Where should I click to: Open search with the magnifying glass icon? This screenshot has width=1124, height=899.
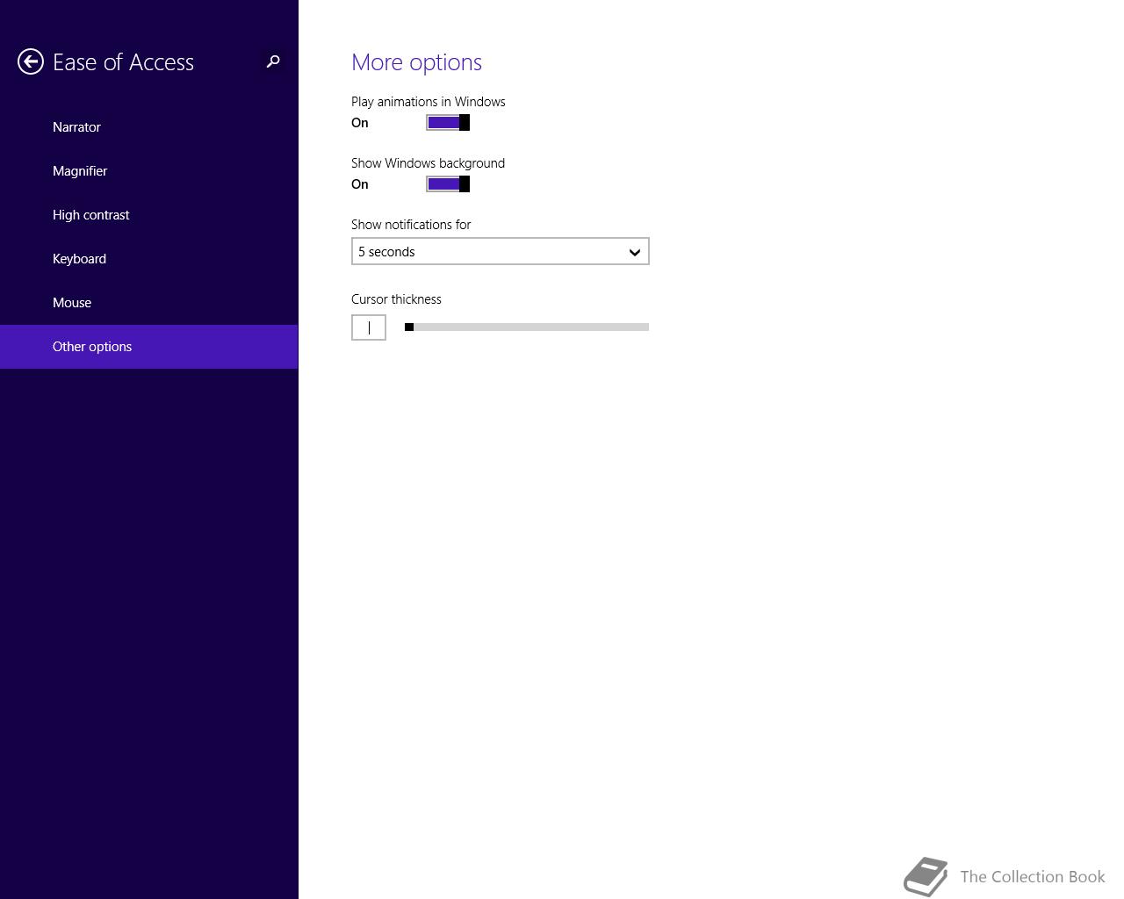pos(273,61)
